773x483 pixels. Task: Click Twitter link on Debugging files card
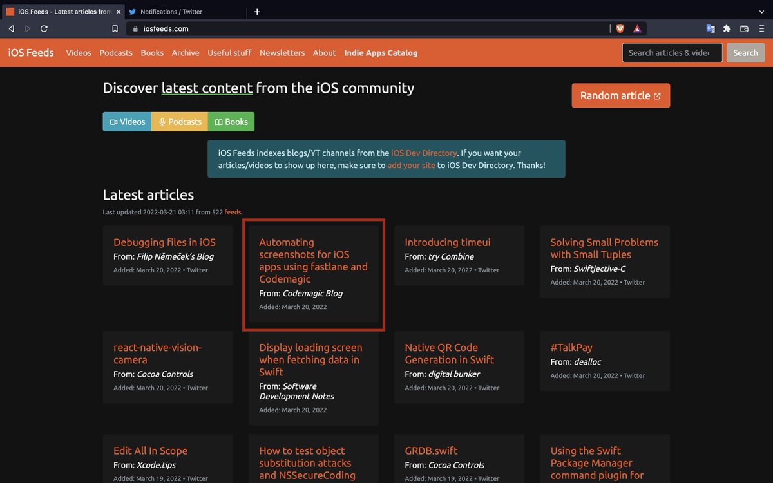tap(198, 270)
